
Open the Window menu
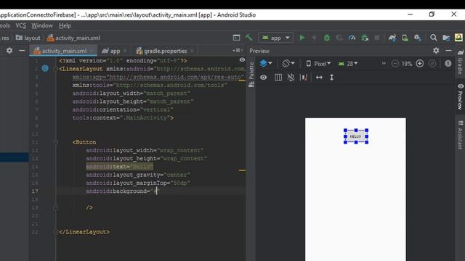(42, 26)
